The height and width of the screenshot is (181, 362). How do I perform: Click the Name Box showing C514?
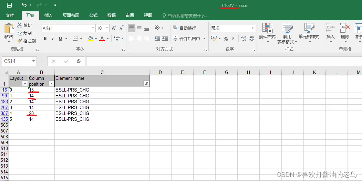pyautogui.click(x=16, y=61)
